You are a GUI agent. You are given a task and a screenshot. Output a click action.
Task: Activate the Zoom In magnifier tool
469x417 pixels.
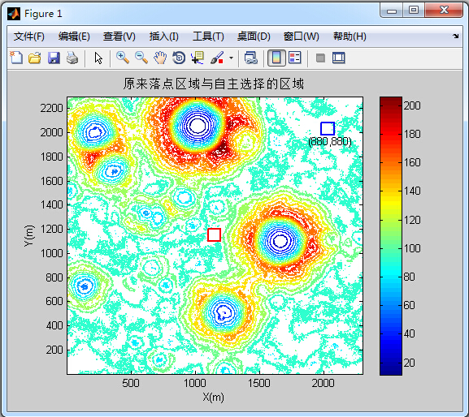point(123,58)
